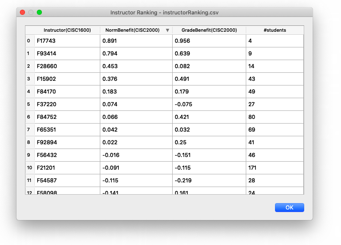The height and width of the screenshot is (245, 341).
Task: Select instructor cell F93414
Action: click(x=67, y=54)
